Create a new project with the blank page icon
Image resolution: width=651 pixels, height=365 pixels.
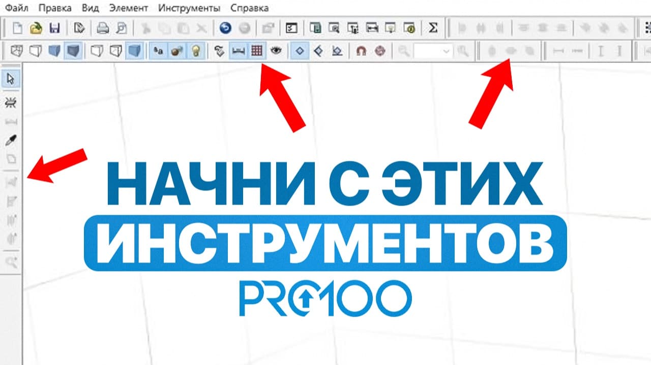pyautogui.click(x=17, y=28)
